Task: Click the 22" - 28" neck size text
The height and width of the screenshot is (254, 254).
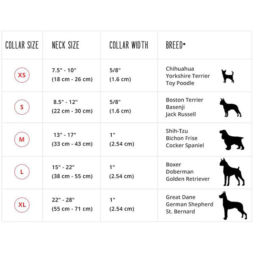Action: pos(66,201)
